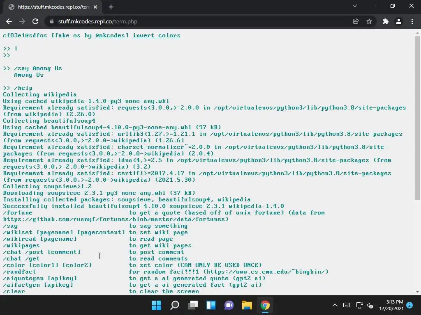The height and width of the screenshot is (315, 421).
Task: Click the 'Collecting soupsieve>1.2' line
Action: [x=47, y=187]
